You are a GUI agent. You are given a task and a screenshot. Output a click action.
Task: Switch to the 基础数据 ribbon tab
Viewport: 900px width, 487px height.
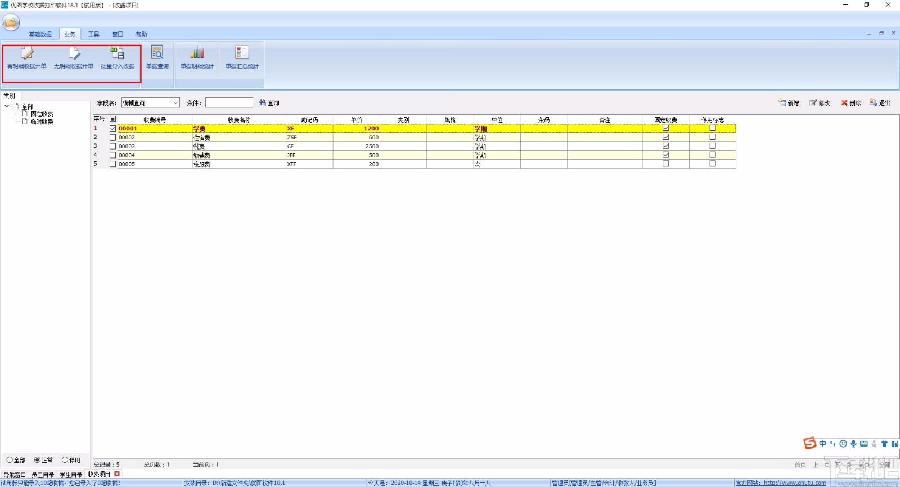pos(40,34)
